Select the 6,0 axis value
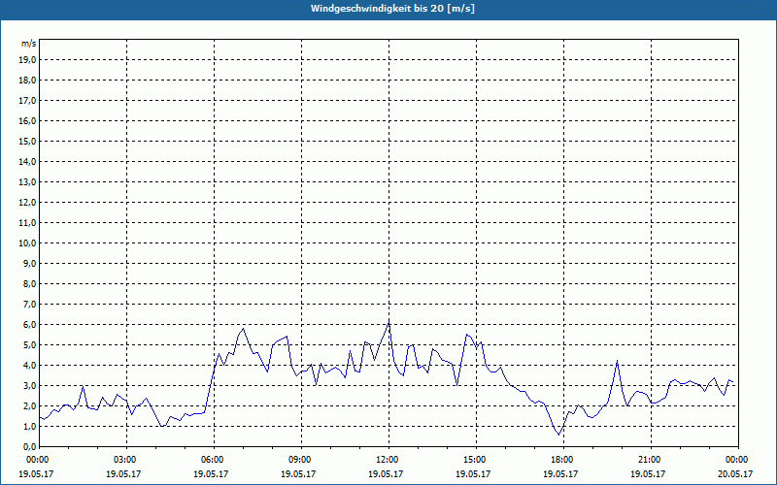 pos(29,325)
